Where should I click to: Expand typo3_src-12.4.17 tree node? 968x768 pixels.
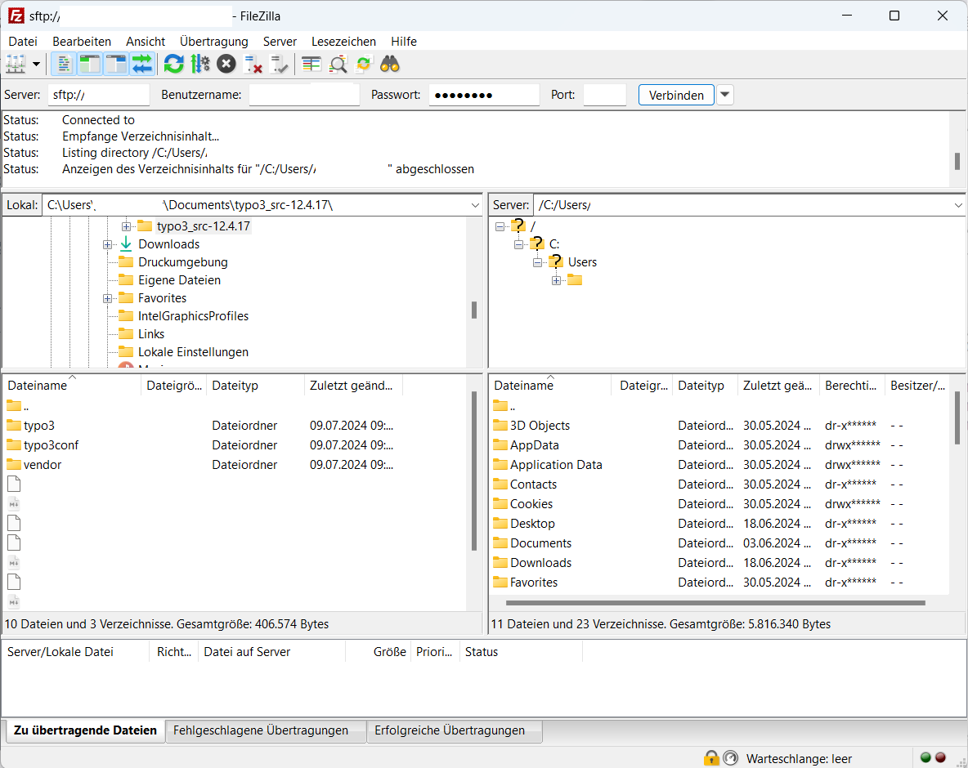point(126,226)
